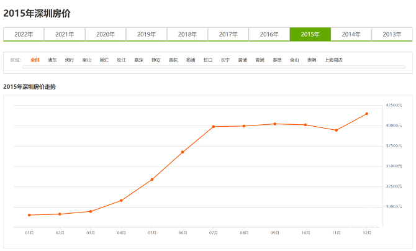Filter by 浦东 district
The width and height of the screenshot is (416, 251).
[x=52, y=60]
